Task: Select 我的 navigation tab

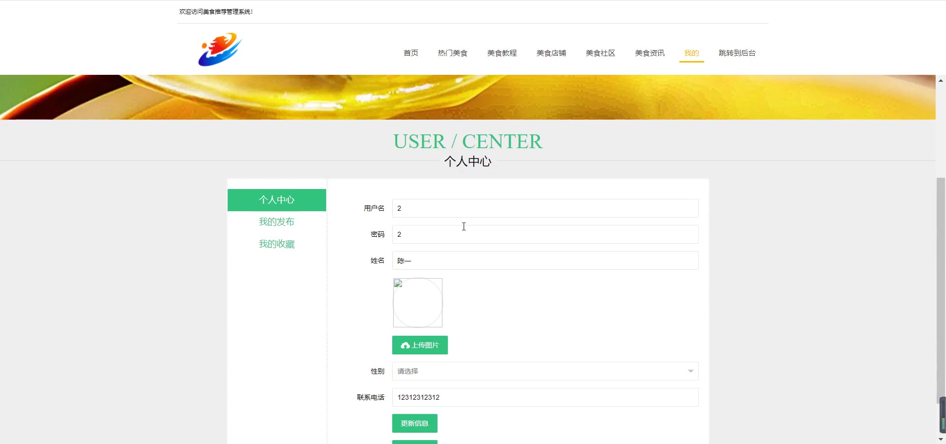Action: tap(692, 53)
